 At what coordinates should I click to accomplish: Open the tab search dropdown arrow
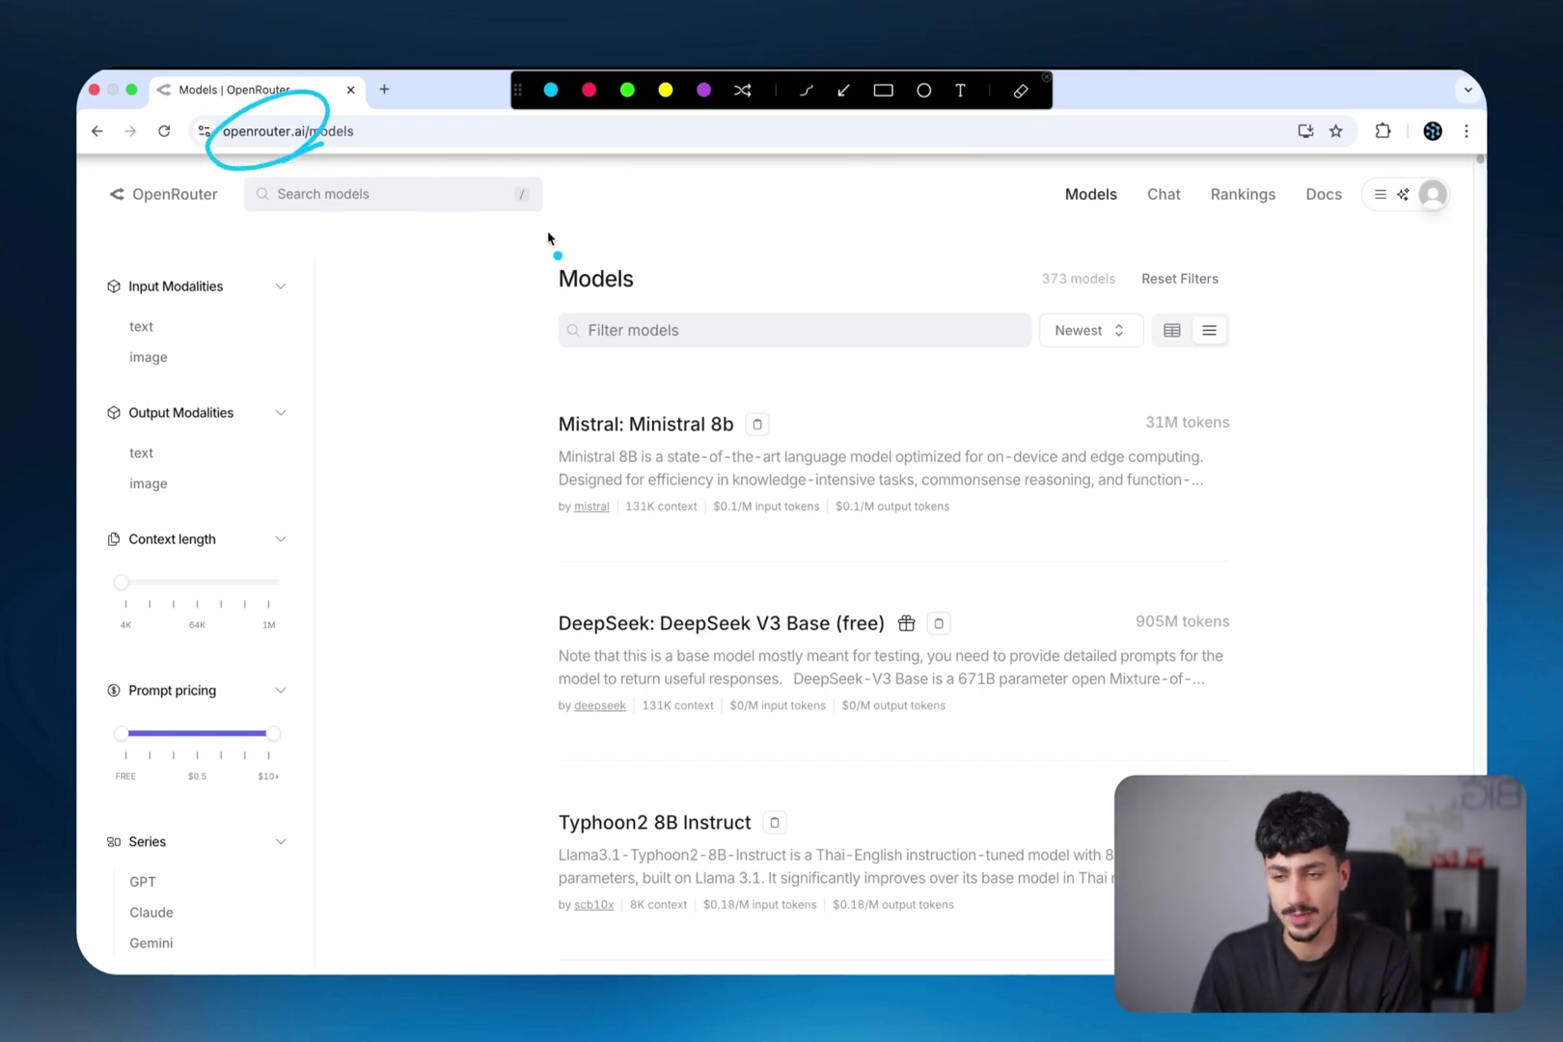(1467, 90)
